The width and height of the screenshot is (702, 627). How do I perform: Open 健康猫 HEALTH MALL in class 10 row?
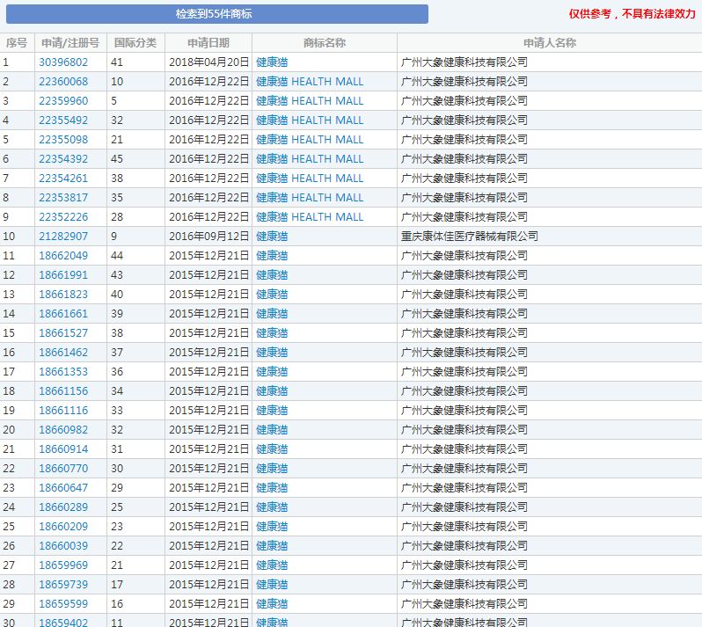(x=310, y=82)
